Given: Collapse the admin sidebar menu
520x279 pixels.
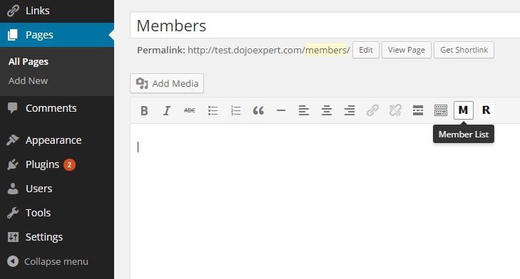Looking at the screenshot, I should [48, 261].
